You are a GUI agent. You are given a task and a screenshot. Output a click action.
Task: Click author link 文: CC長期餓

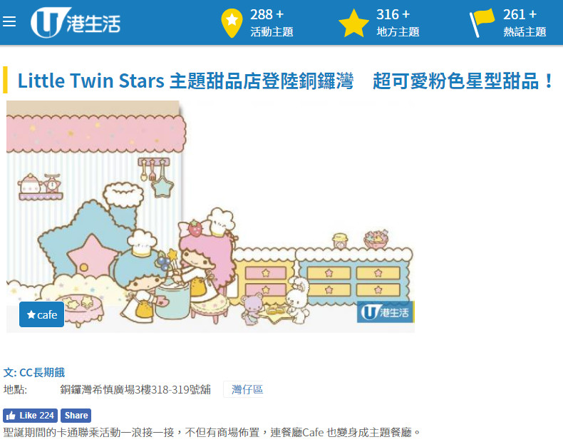click(x=34, y=372)
